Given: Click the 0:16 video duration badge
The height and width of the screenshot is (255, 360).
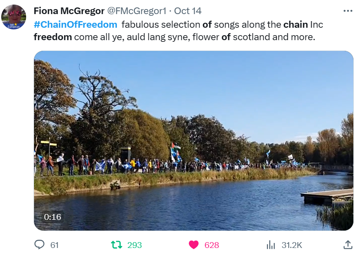Looking at the screenshot, I should click(x=53, y=217).
